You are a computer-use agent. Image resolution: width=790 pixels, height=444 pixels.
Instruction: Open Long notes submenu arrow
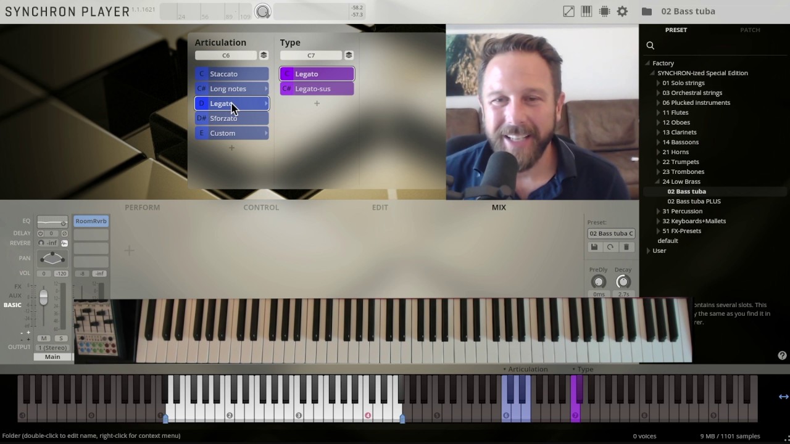coord(266,89)
